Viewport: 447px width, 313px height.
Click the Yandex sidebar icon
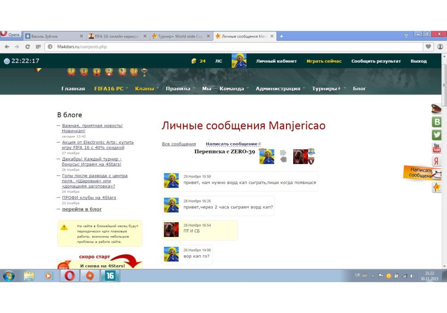436,161
